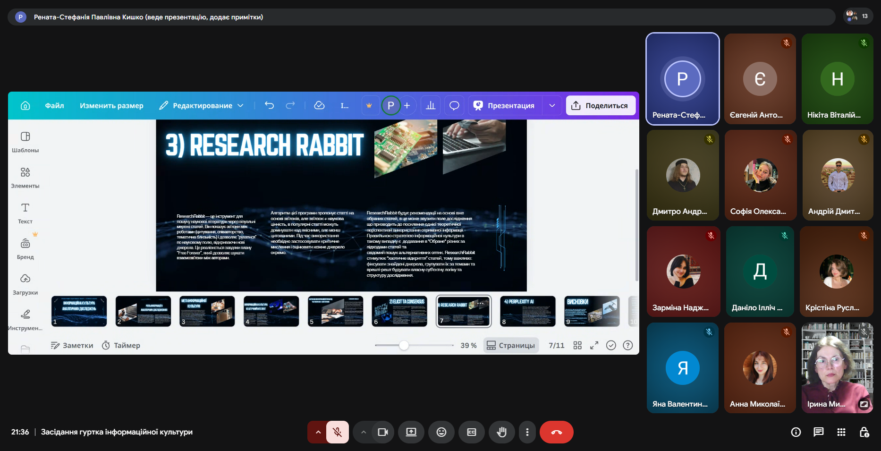The width and height of the screenshot is (881, 451).
Task: Expand camera video settings arrow
Action: (x=363, y=432)
